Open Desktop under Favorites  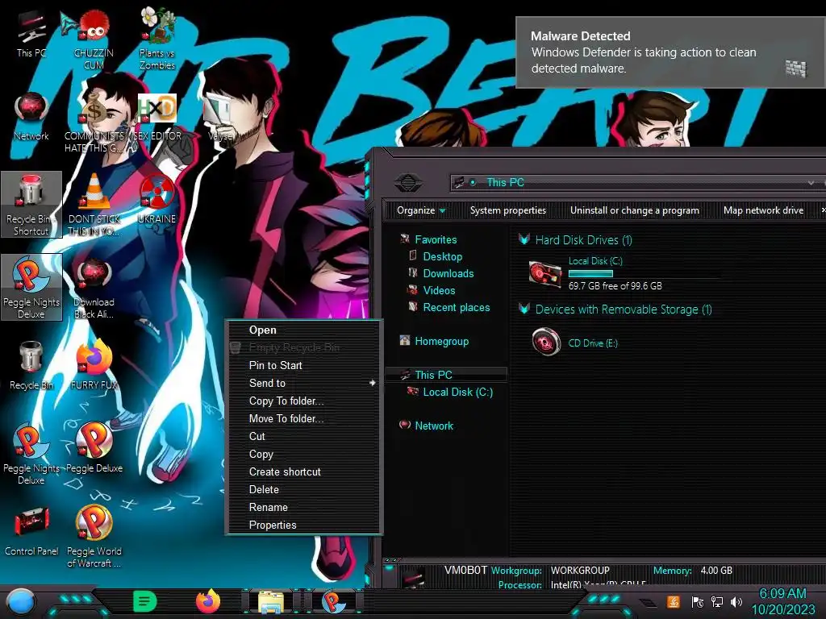pos(443,257)
